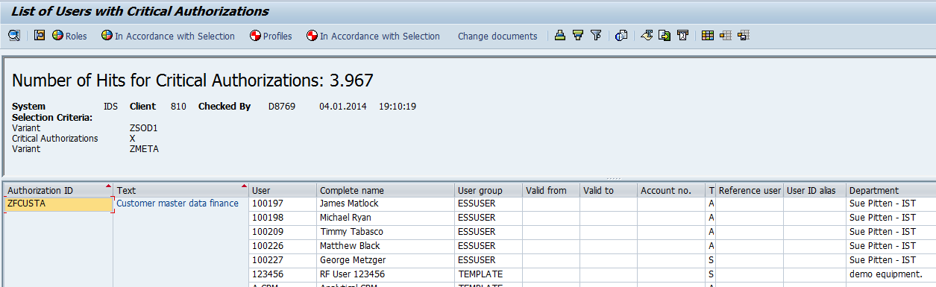Click ZFCUSTA authorization ID cell
The image size is (936, 287).
pos(59,204)
